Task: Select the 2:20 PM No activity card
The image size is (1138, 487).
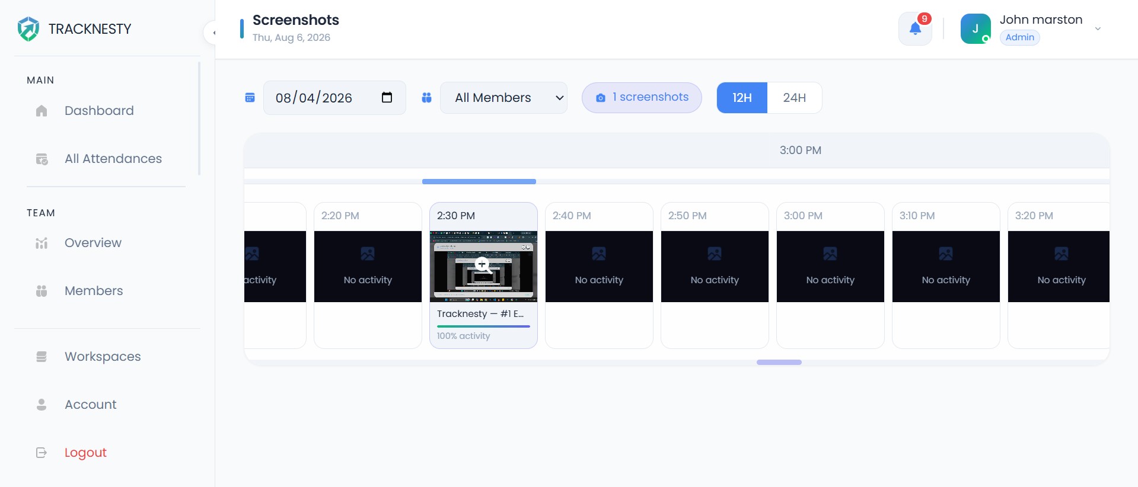Action: coord(368,275)
